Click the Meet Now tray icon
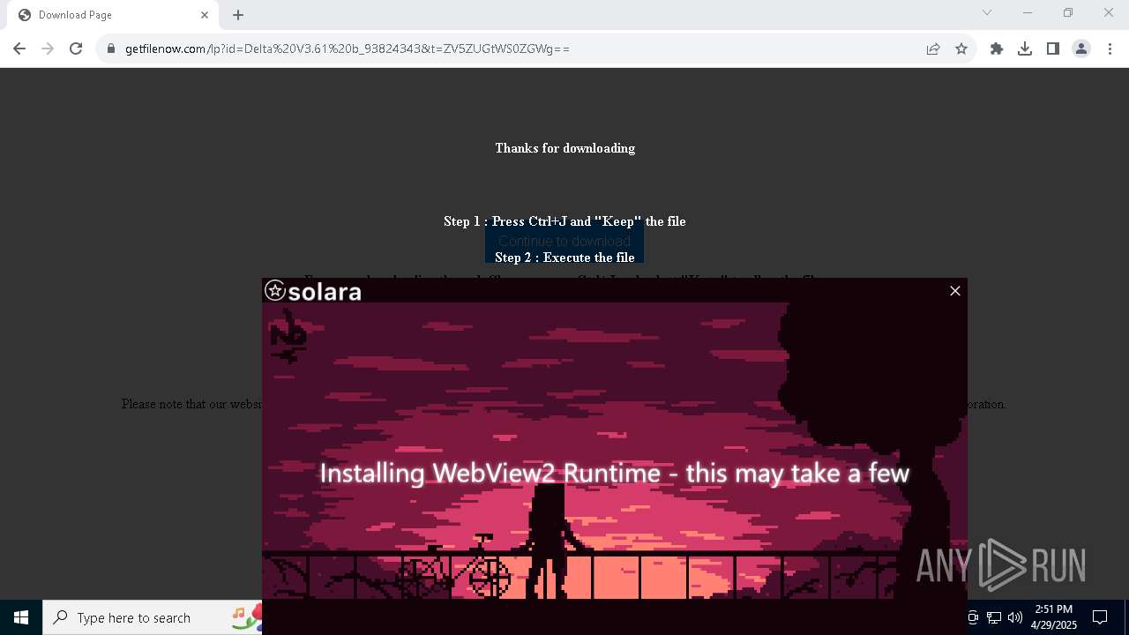1129x635 pixels. click(x=973, y=617)
